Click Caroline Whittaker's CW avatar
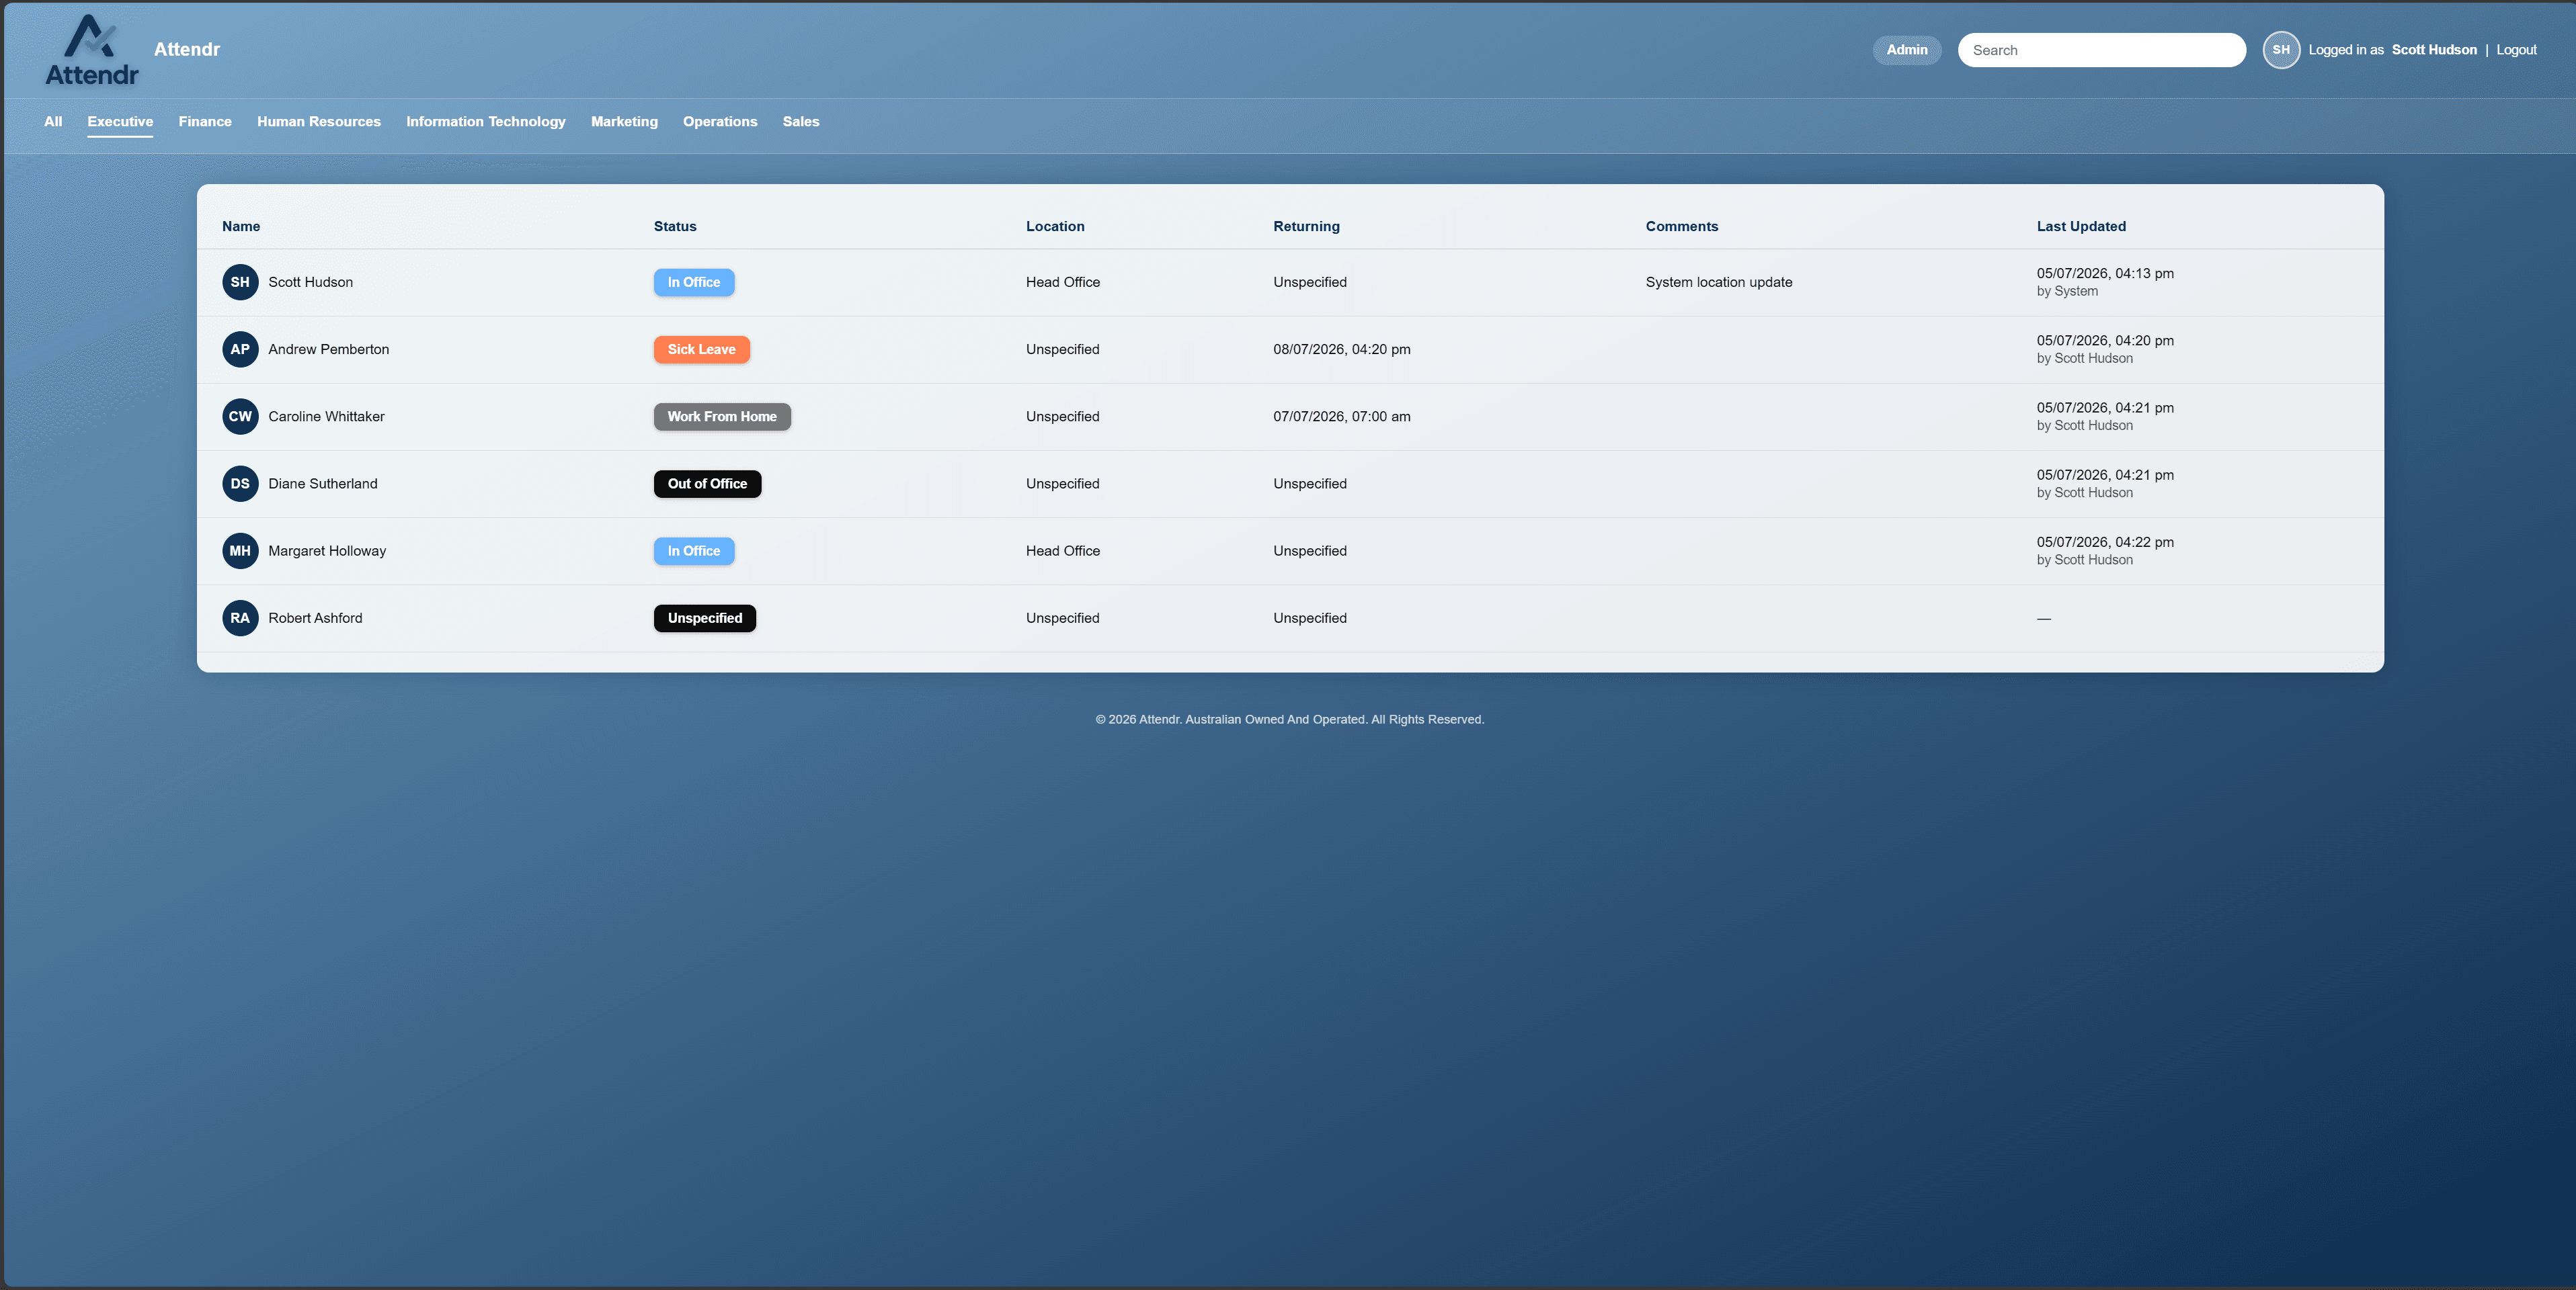Screen dimensions: 2576x1290 240,417
